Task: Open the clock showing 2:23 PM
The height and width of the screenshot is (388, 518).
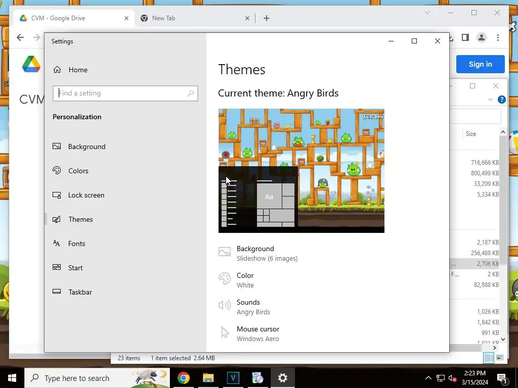Action: tap(474, 378)
